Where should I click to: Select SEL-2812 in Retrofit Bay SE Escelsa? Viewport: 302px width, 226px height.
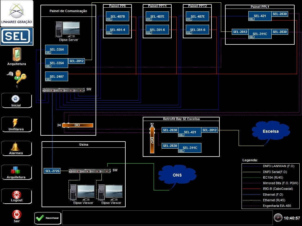pos(210,130)
